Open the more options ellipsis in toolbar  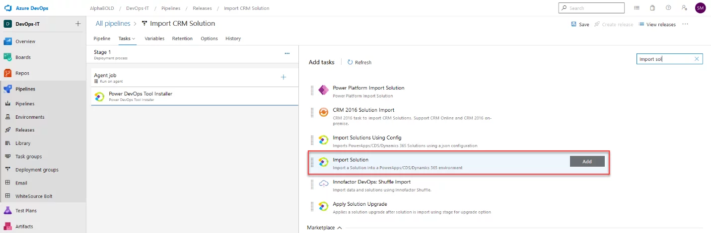pos(685,24)
